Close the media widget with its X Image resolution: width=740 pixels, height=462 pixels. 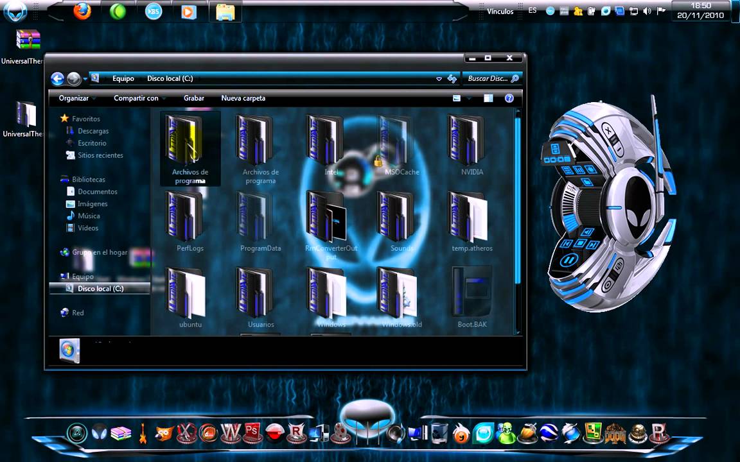click(608, 130)
